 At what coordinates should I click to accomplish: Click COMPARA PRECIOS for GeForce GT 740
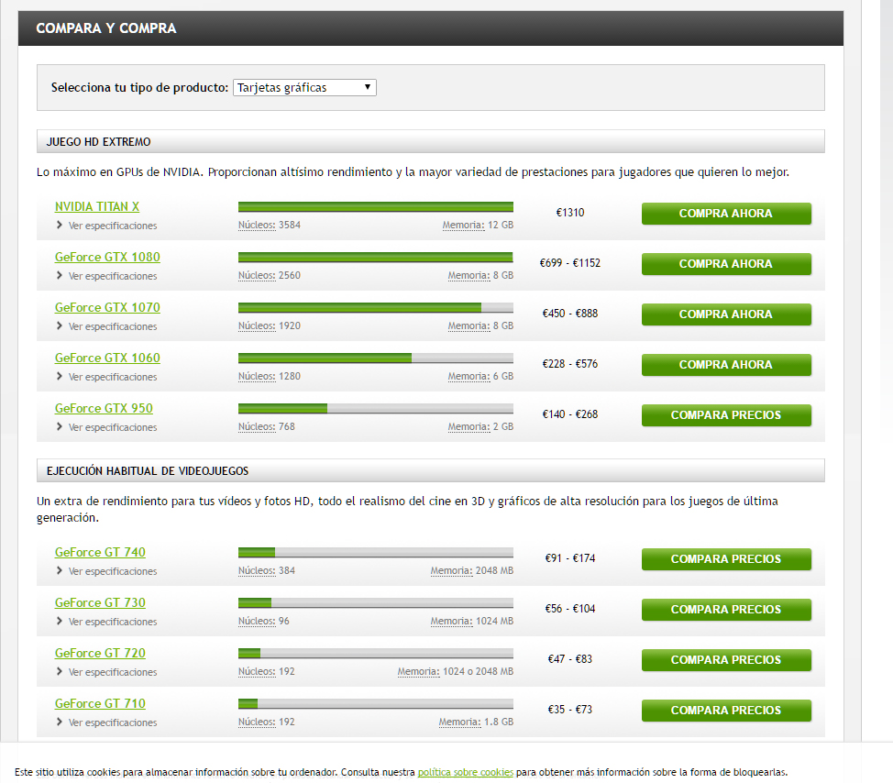(x=726, y=559)
